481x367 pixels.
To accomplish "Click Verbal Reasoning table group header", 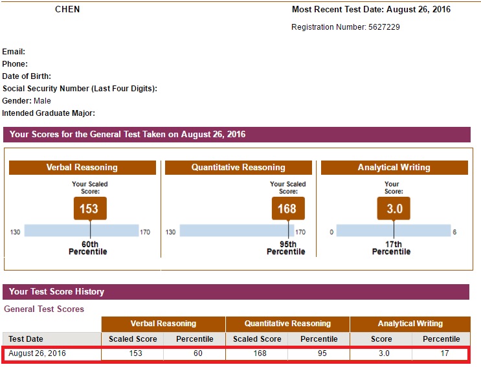I will click(x=164, y=324).
